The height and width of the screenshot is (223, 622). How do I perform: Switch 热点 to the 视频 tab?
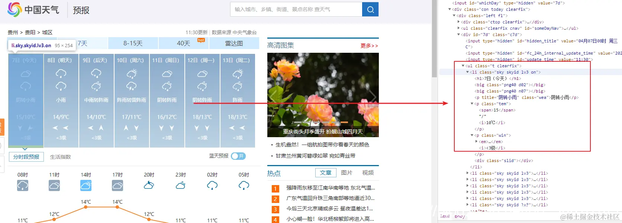click(x=368, y=172)
